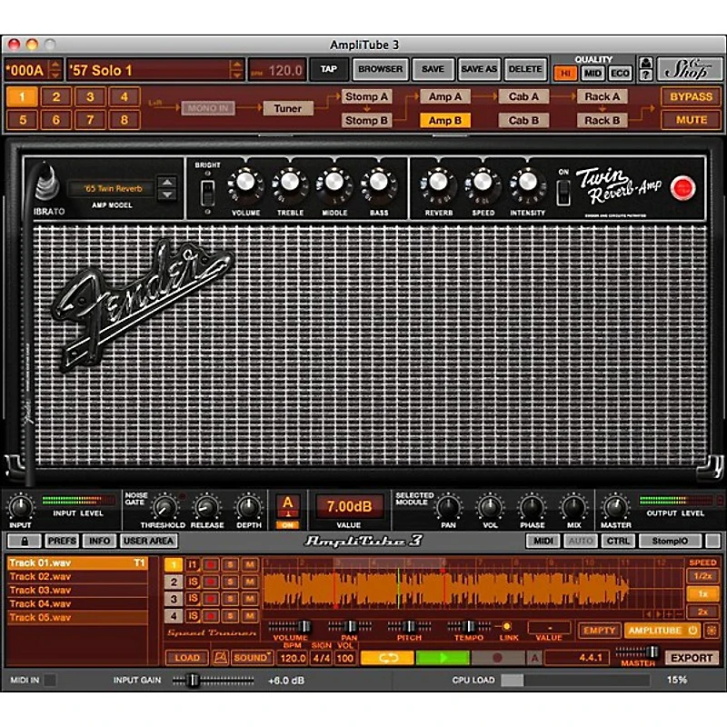
Task: Click the MASTER output knob
Action: point(616,507)
